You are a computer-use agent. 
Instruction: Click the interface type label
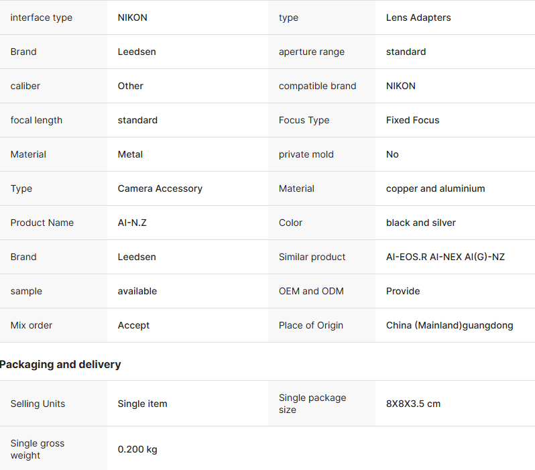pos(42,17)
